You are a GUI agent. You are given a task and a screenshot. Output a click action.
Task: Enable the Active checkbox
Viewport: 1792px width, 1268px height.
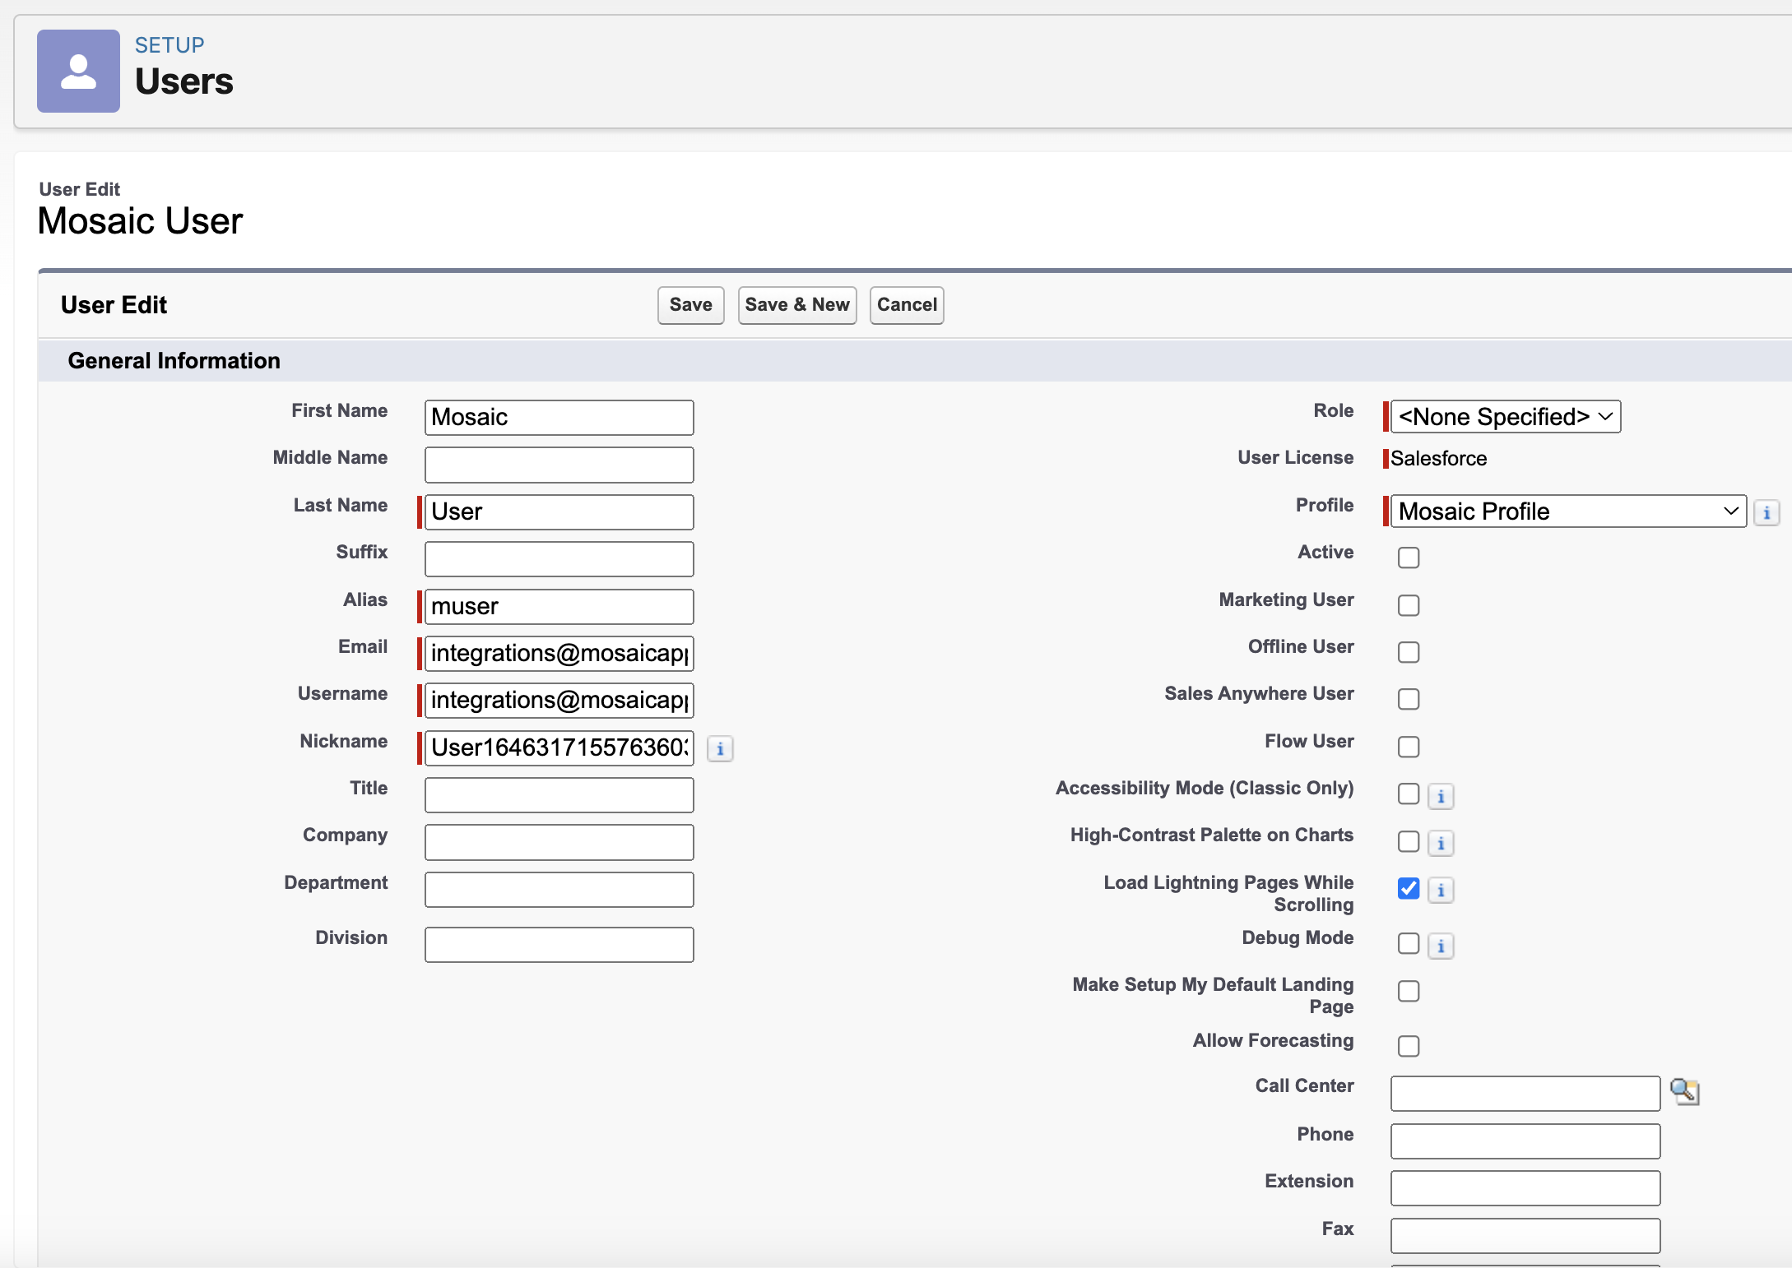coord(1409,558)
